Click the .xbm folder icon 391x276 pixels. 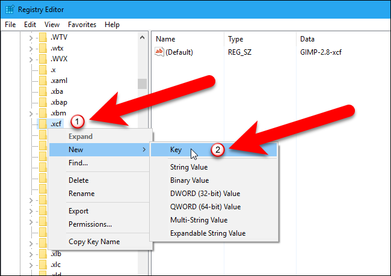[43, 113]
